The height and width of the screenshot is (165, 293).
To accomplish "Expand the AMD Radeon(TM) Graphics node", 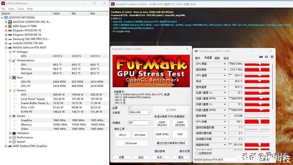I will [6, 146].
